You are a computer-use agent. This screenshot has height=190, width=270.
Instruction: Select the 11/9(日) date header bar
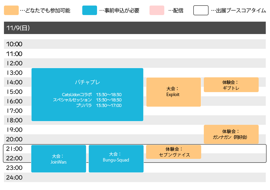pyautogui.click(x=135, y=28)
